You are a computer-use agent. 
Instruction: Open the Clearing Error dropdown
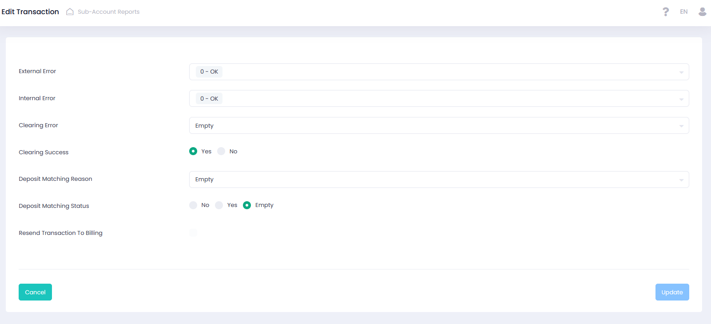[438, 126]
